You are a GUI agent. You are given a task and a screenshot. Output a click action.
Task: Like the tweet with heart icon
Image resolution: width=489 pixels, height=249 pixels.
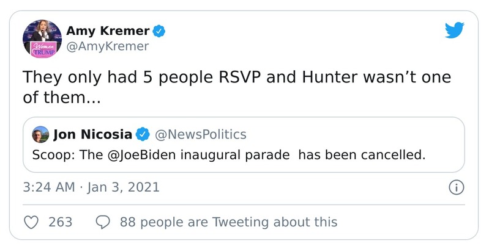(31, 222)
